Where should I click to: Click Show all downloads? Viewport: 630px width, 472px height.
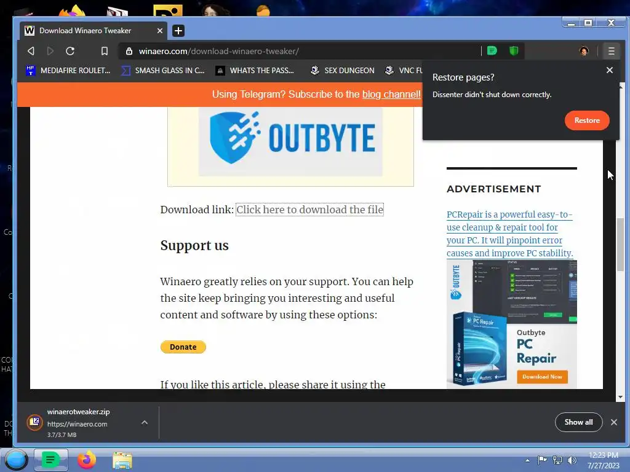pyautogui.click(x=578, y=422)
